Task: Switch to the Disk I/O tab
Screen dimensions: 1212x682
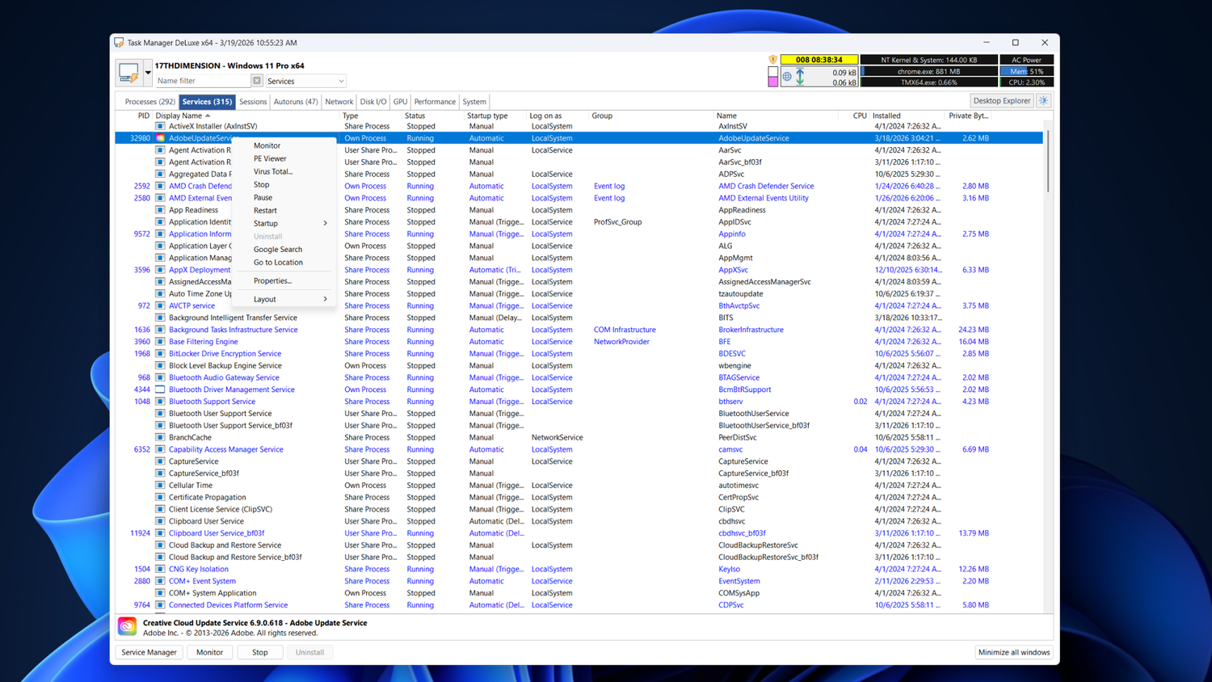Action: [x=373, y=102]
